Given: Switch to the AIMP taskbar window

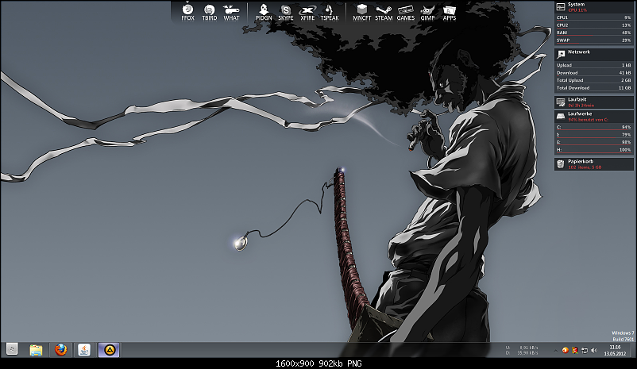Looking at the screenshot, I should (109, 349).
